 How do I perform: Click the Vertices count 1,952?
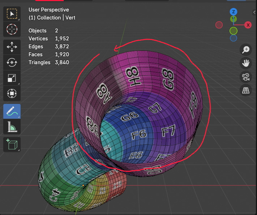pos(62,39)
